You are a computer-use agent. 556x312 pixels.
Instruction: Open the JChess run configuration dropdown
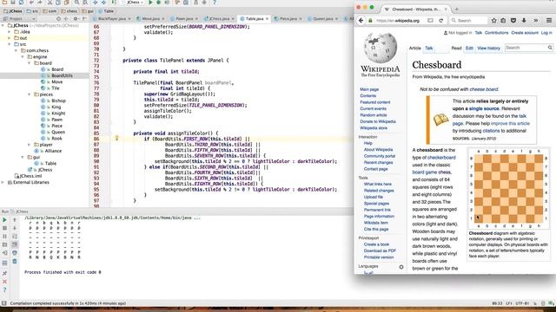pos(136,3)
